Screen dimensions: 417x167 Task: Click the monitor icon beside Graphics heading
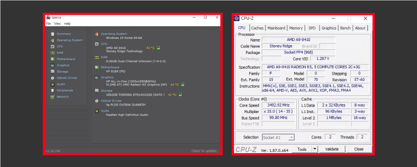(97, 78)
